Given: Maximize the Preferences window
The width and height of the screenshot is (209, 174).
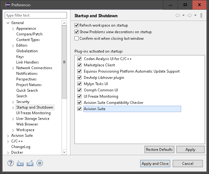Looking at the screenshot, I should (x=185, y=5).
